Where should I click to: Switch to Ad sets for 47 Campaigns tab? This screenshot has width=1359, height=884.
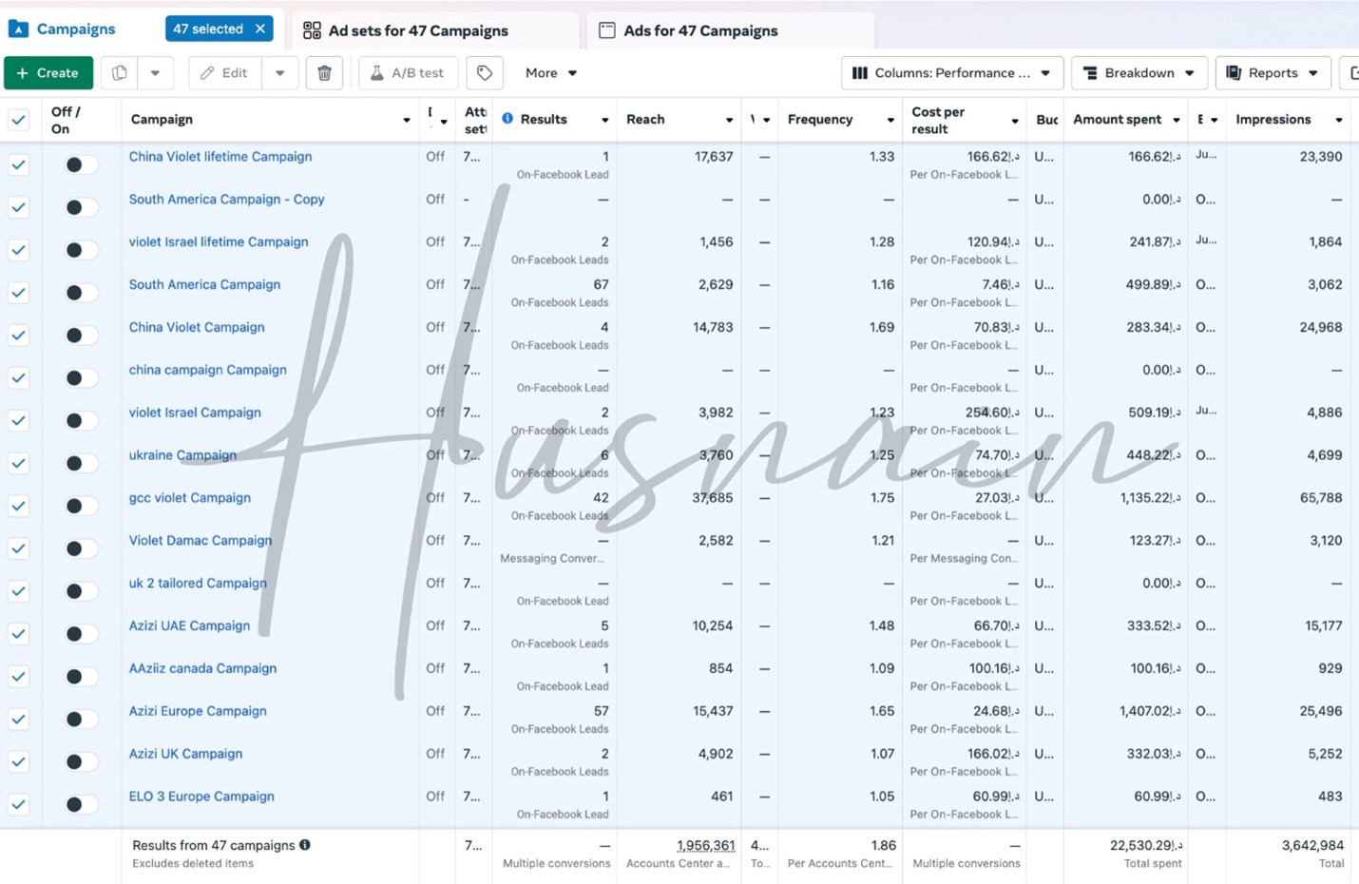click(417, 30)
